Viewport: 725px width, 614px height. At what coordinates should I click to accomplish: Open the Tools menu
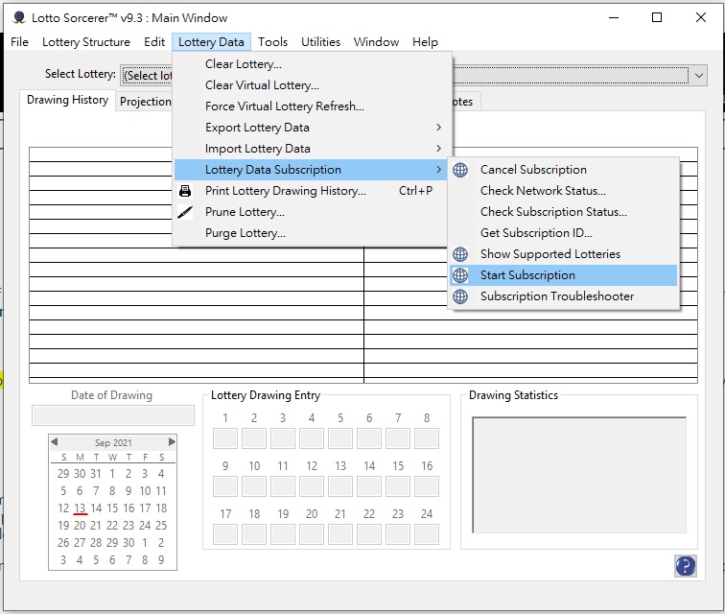[x=272, y=42]
